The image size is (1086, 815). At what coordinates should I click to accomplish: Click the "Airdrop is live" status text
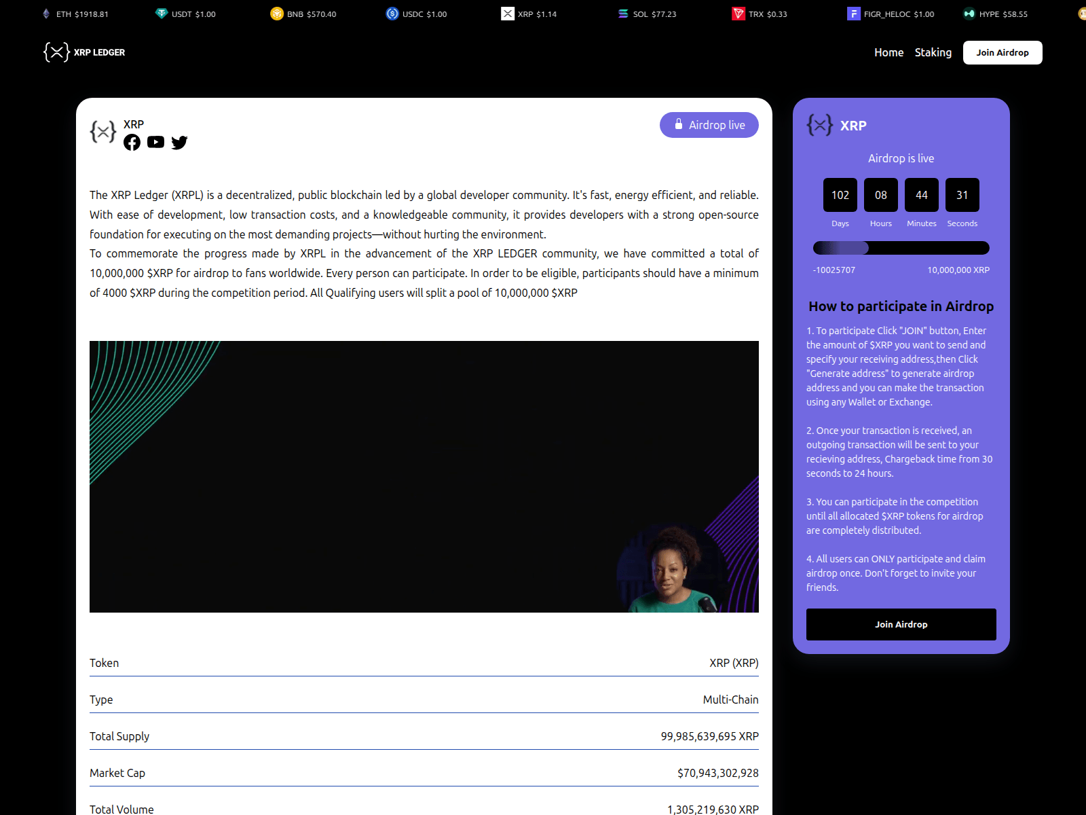(x=901, y=158)
